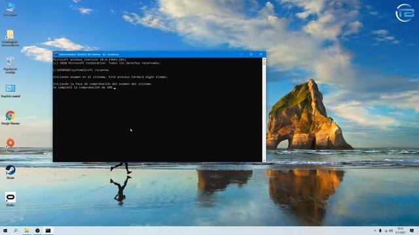Open the Papelera de reciclaje icon

(x=10, y=65)
